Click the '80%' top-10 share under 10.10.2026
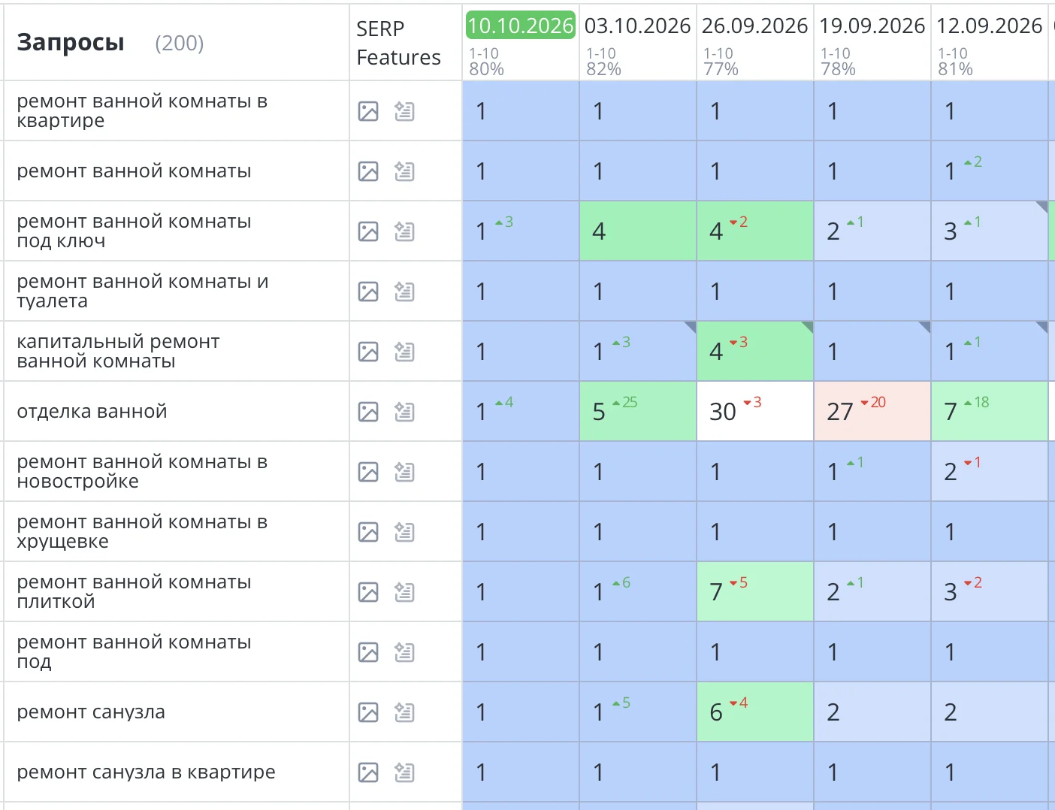 (x=486, y=69)
